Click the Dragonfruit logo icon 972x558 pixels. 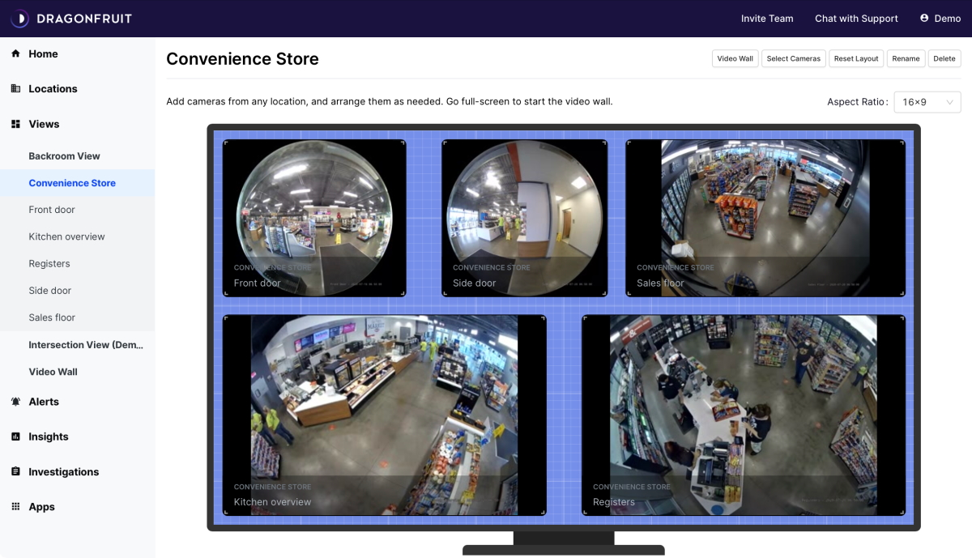click(x=19, y=18)
